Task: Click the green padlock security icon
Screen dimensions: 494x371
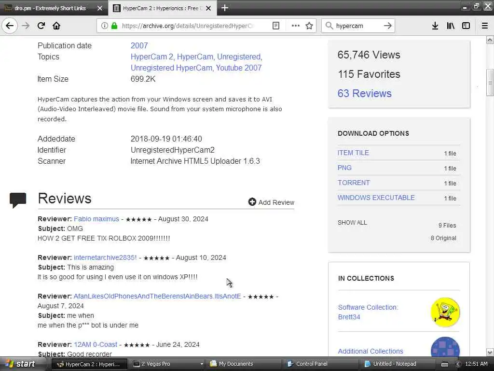Action: 114,26
